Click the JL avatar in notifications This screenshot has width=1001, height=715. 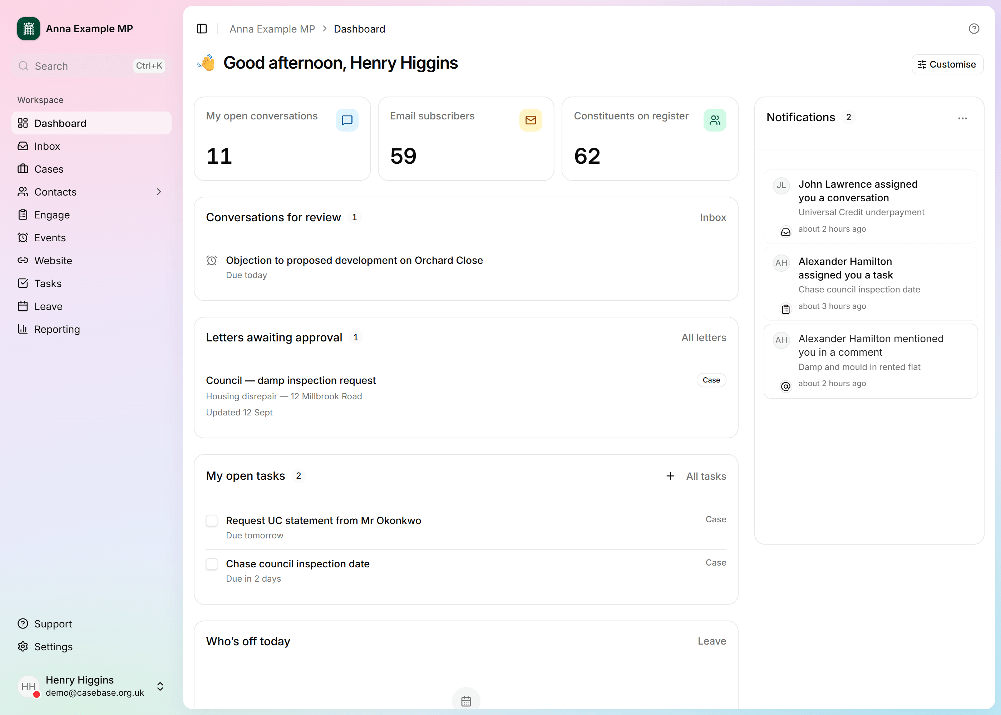[781, 185]
